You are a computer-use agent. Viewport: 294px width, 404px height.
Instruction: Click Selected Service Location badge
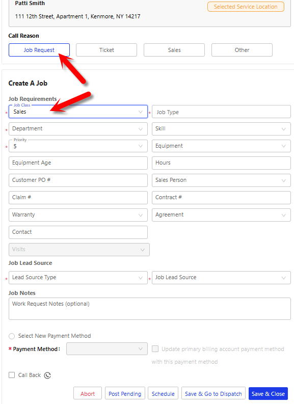[x=246, y=7]
